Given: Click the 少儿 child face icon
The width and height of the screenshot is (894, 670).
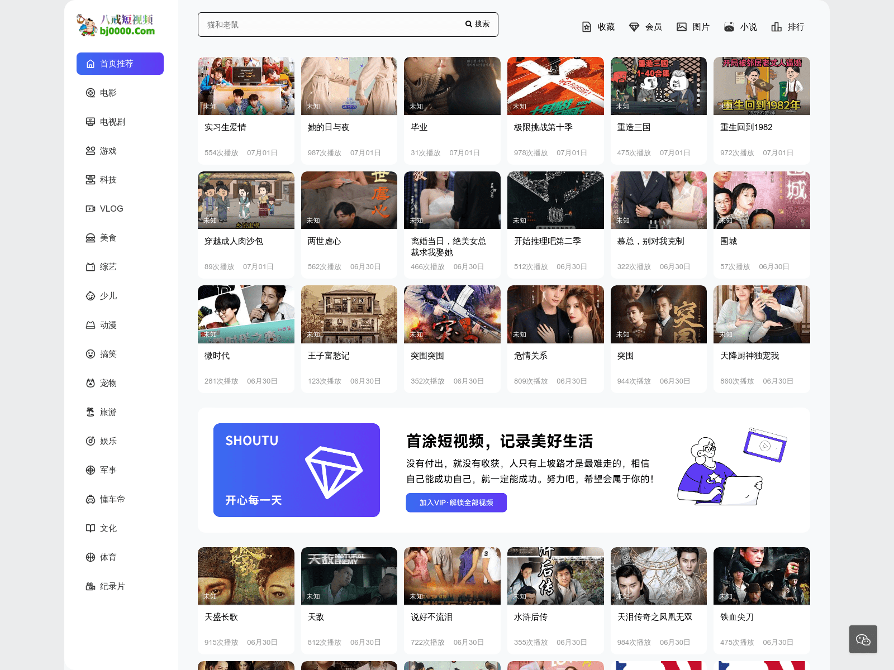Looking at the screenshot, I should [x=91, y=296].
